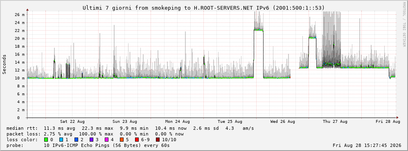408x151 pixels.
Task: Click the Tue 25 Aug axis label
Action: tap(230, 122)
